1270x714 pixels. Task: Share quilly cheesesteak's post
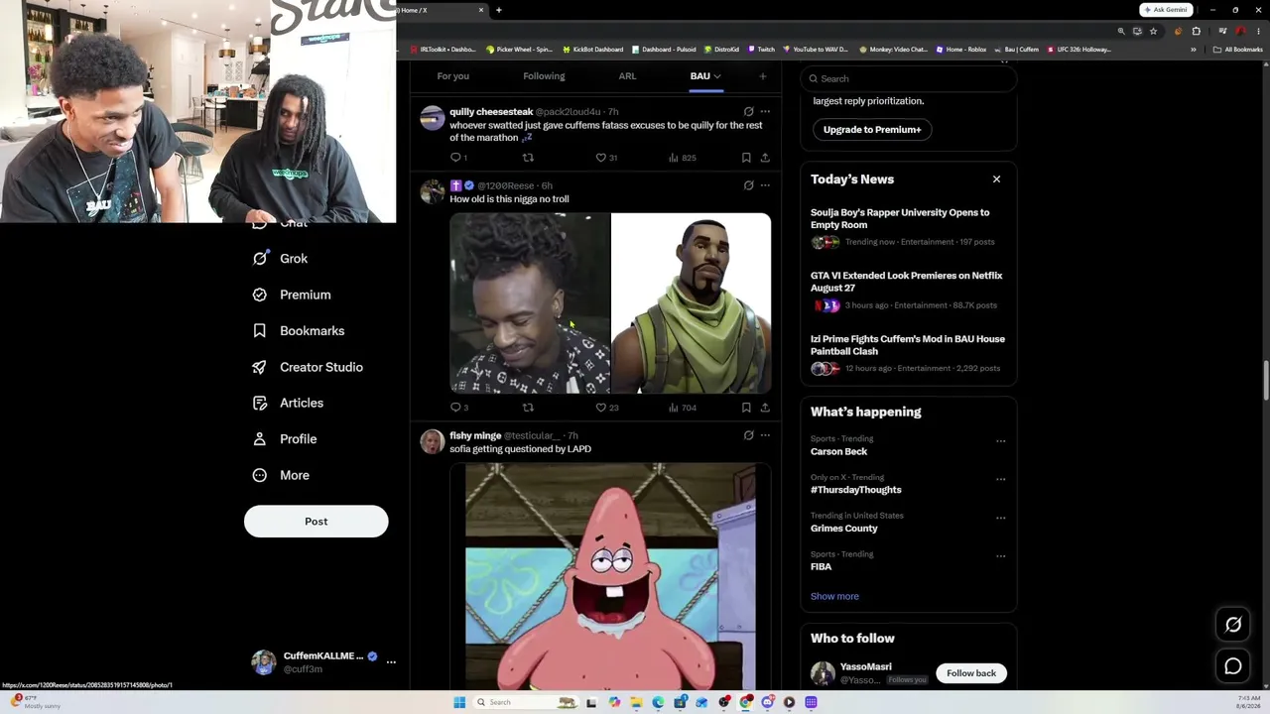coord(765,158)
